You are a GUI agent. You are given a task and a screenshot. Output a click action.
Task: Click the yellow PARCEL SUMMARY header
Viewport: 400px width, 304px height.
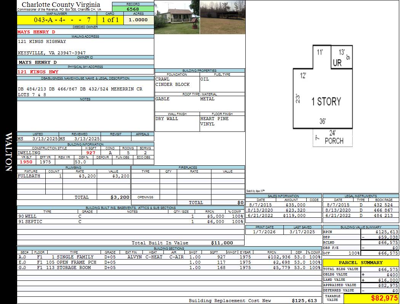coord(361,263)
